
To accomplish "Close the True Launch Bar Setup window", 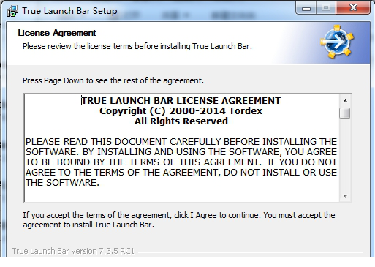I will coord(353,8).
